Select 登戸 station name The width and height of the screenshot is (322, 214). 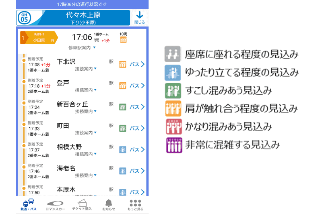(63, 83)
